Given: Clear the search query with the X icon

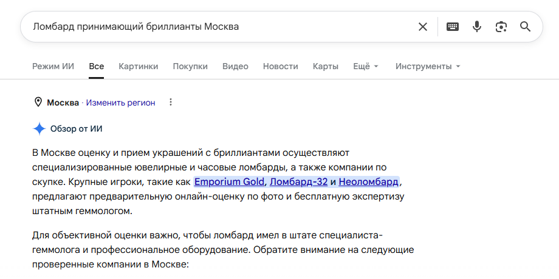Looking at the screenshot, I should (x=422, y=27).
